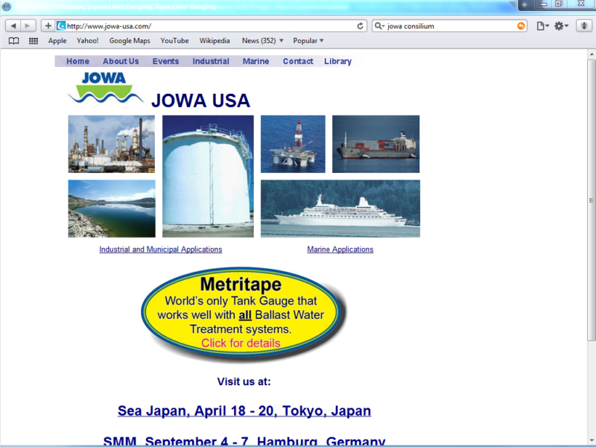Click the URL address field
Image resolution: width=596 pixels, height=447 pixels.
(x=210, y=26)
